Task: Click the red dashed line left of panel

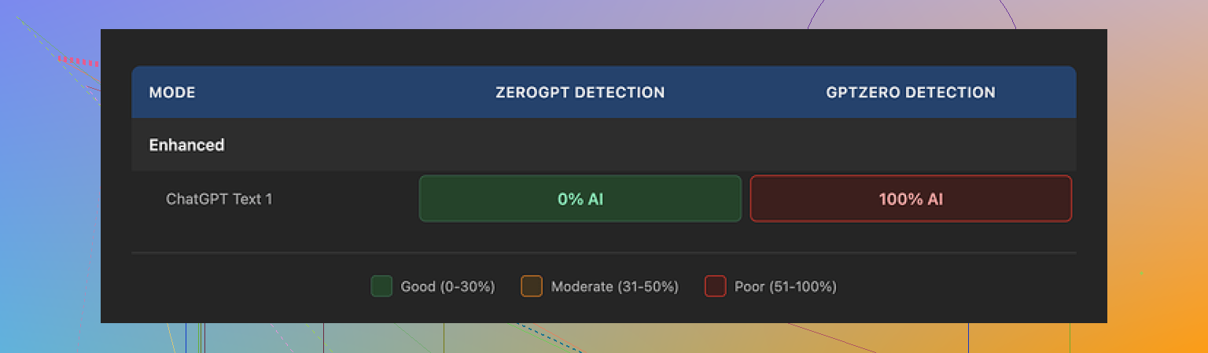Action: click(x=79, y=61)
